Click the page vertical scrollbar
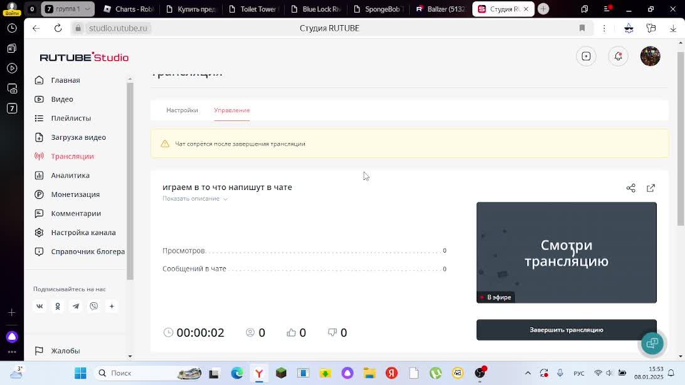 (681, 138)
